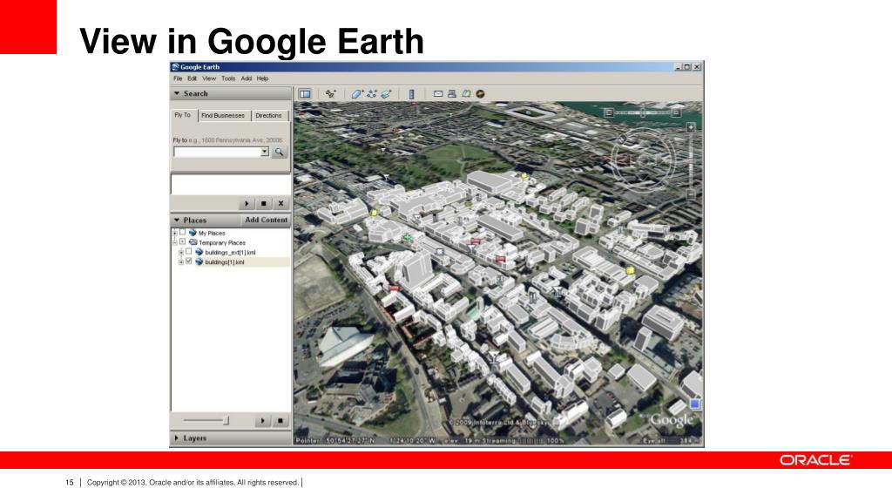Open the Help menu
892x502 pixels.
click(262, 78)
